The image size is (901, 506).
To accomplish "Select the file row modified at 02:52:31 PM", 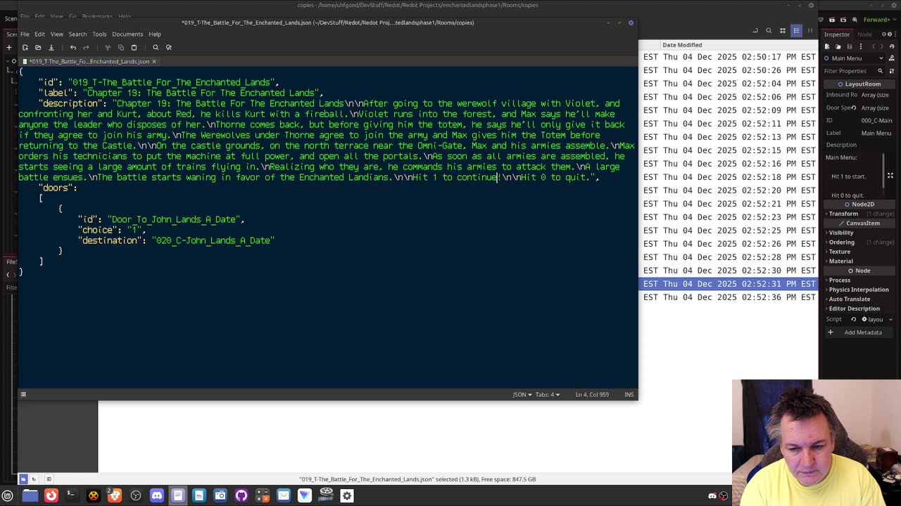I will (729, 284).
